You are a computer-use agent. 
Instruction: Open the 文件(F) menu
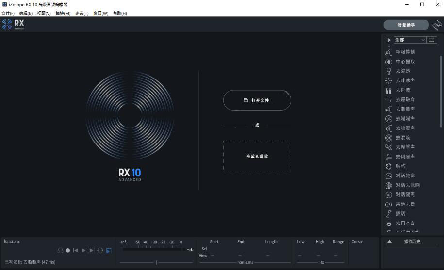[x=8, y=13]
